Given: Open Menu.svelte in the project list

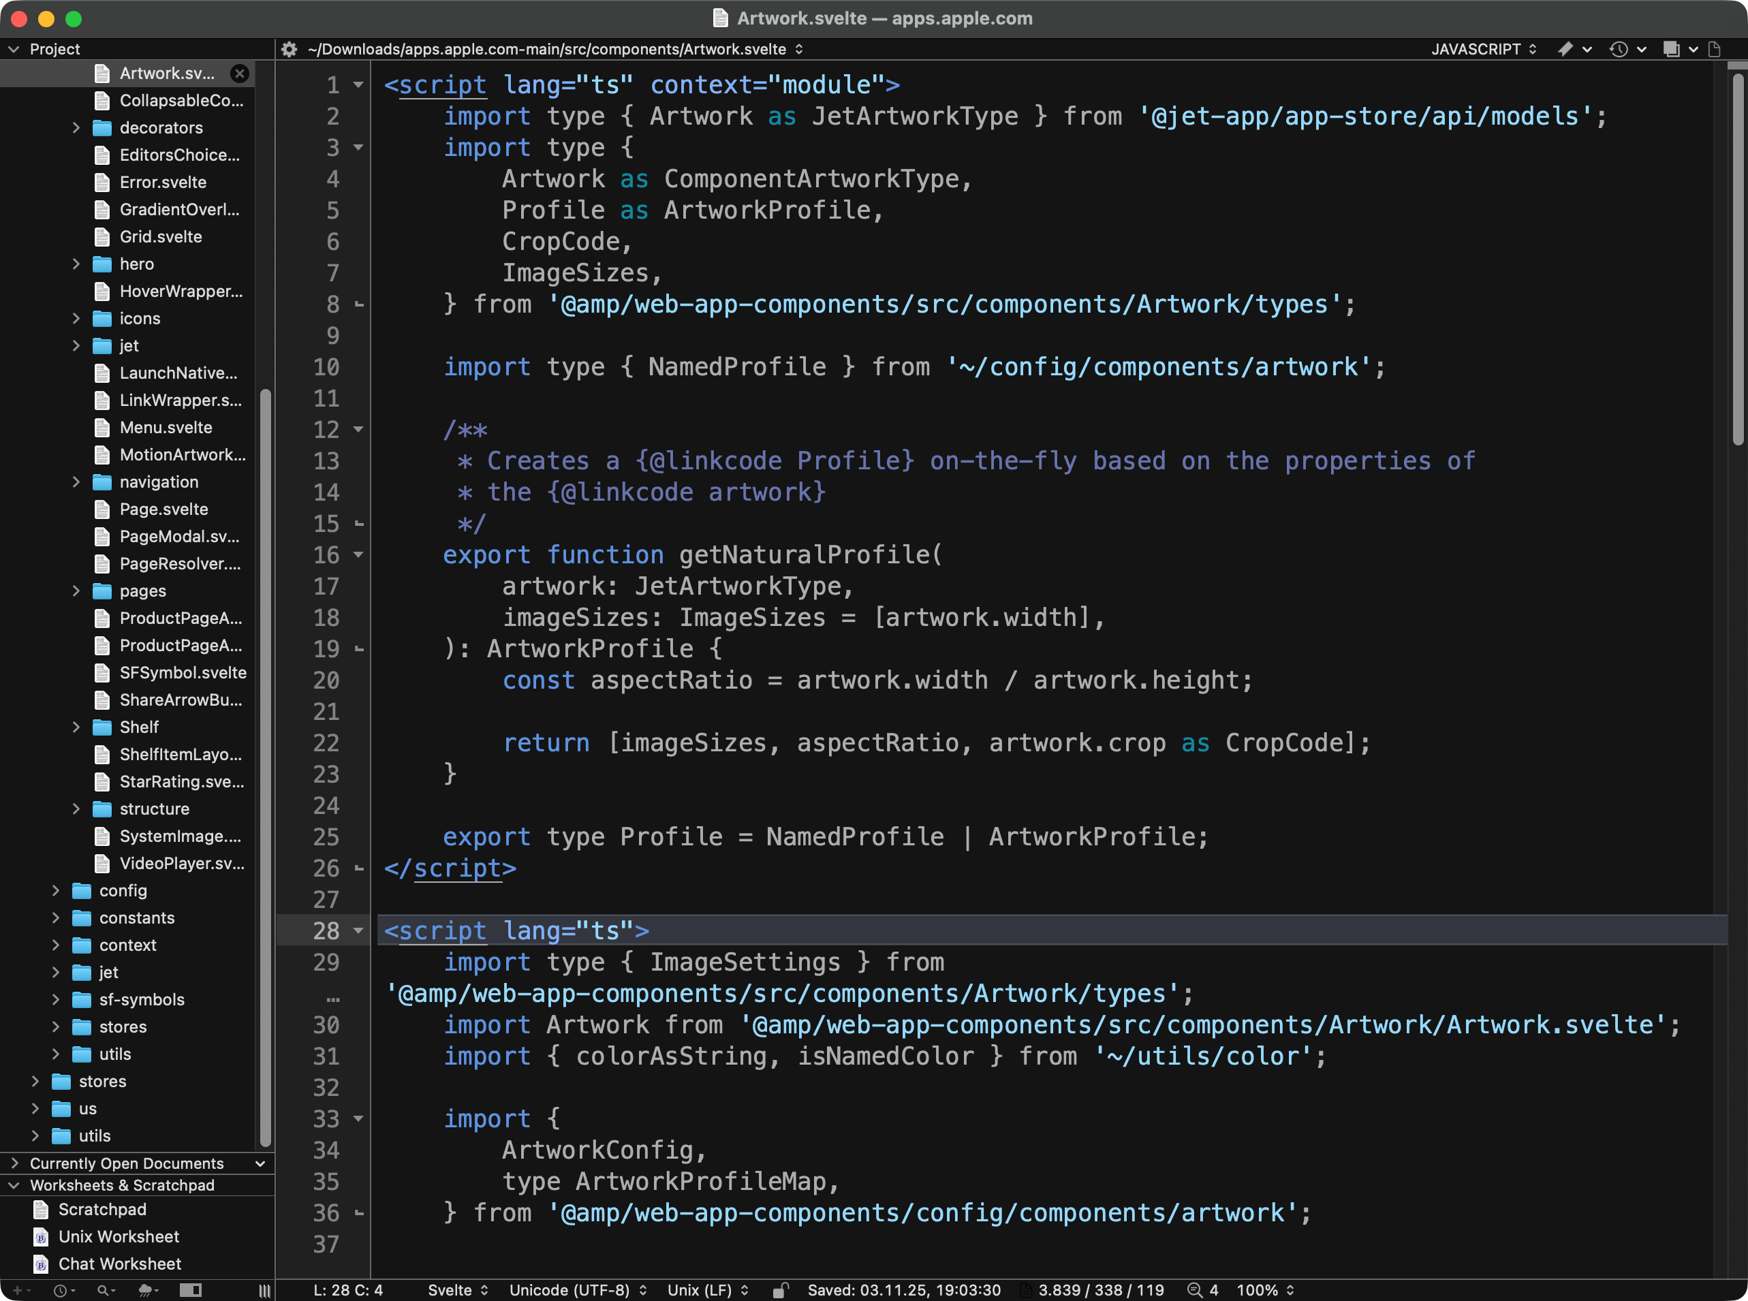Looking at the screenshot, I should 166,428.
